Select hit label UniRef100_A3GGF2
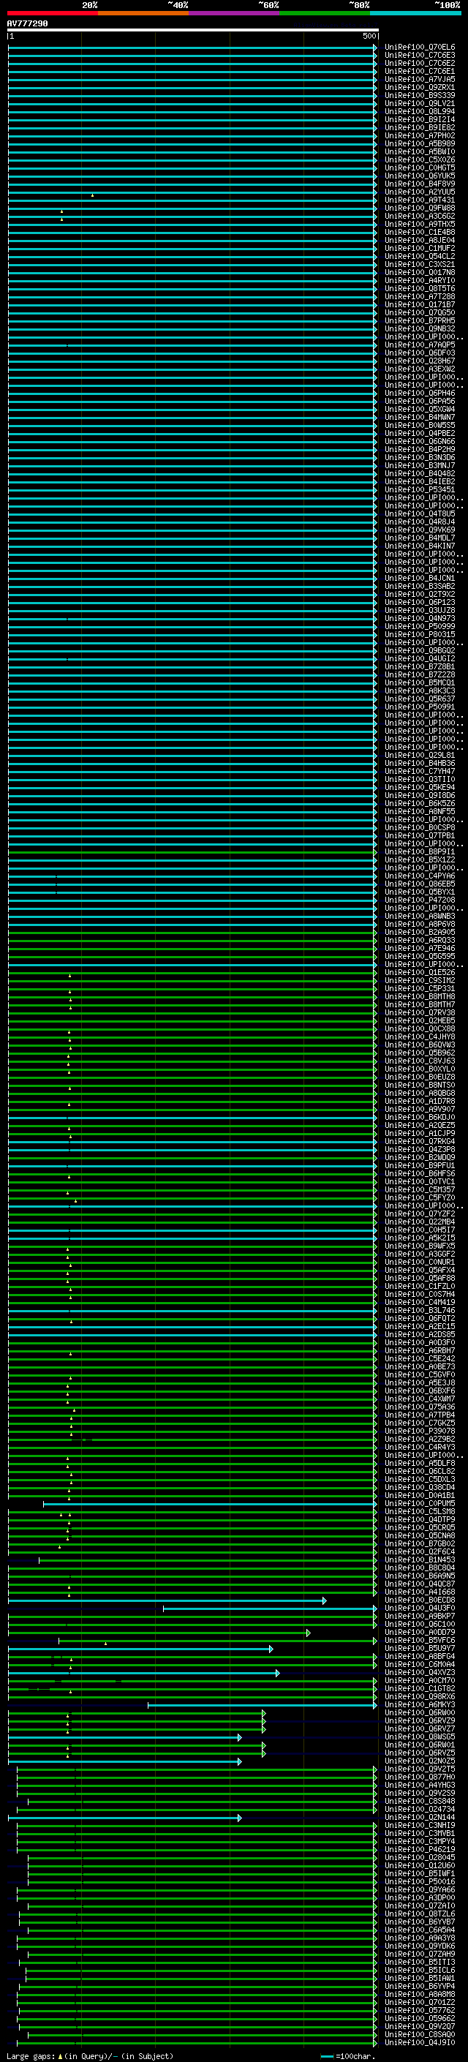This screenshot has width=468, height=2062. [420, 1254]
